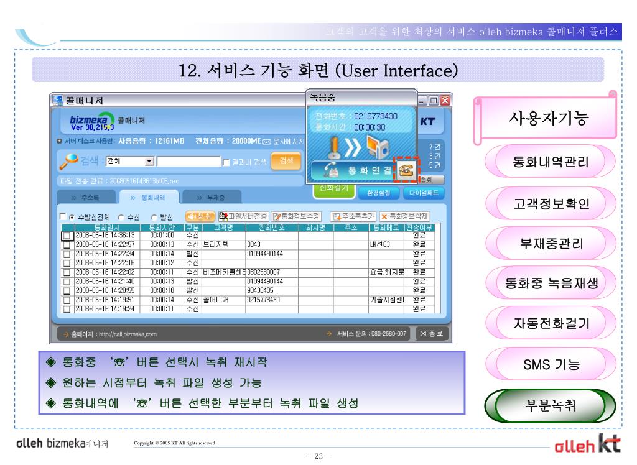Select the 고객정보확인 sidebar item
The image size is (637, 465).
551,203
